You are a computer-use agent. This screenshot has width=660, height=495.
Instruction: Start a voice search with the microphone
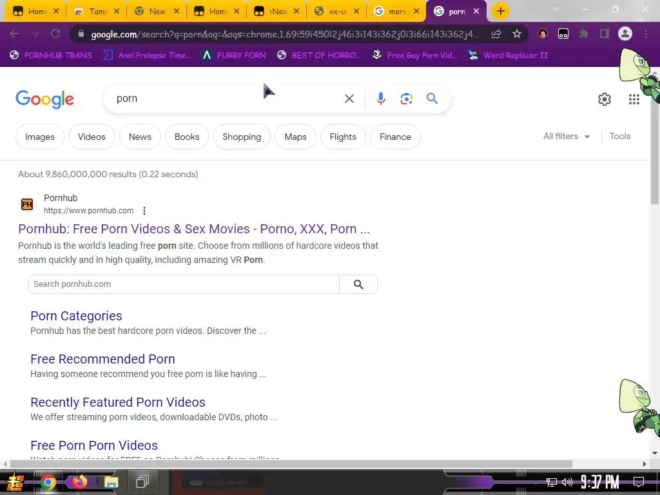380,99
